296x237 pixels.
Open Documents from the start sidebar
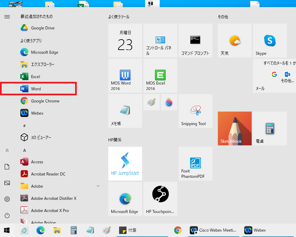click(7, 167)
